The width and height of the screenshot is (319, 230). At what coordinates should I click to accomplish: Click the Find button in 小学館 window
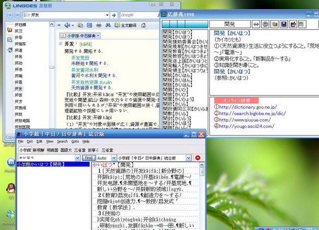coord(89,158)
